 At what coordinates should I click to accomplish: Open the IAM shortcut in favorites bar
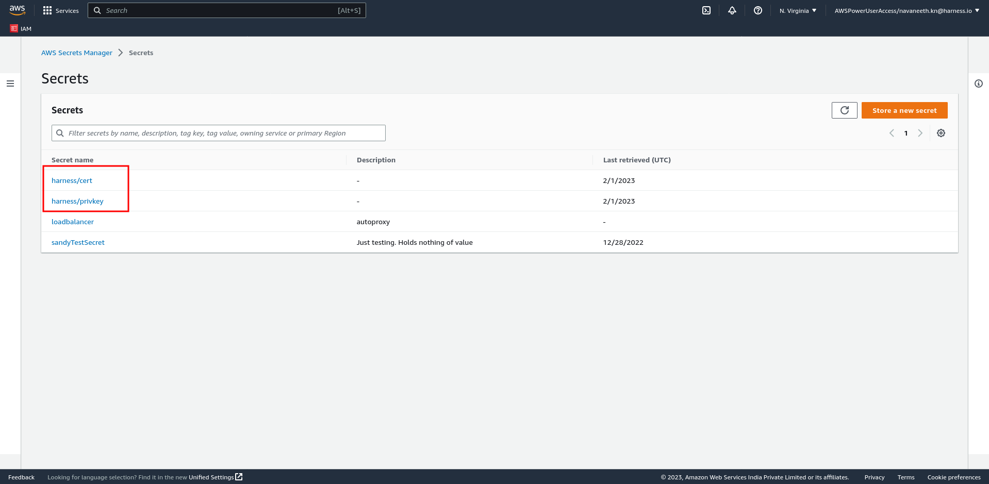[21, 29]
